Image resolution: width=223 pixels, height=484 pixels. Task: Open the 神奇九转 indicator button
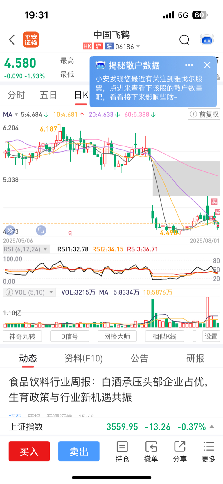pyautogui.click(x=22, y=336)
